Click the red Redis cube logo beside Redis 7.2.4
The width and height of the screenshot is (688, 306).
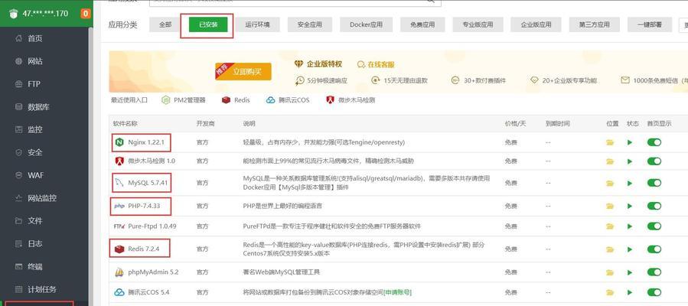[119, 249]
